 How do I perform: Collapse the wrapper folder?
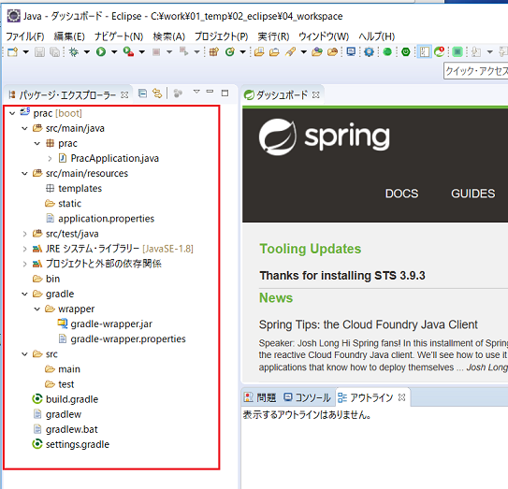click(x=37, y=309)
